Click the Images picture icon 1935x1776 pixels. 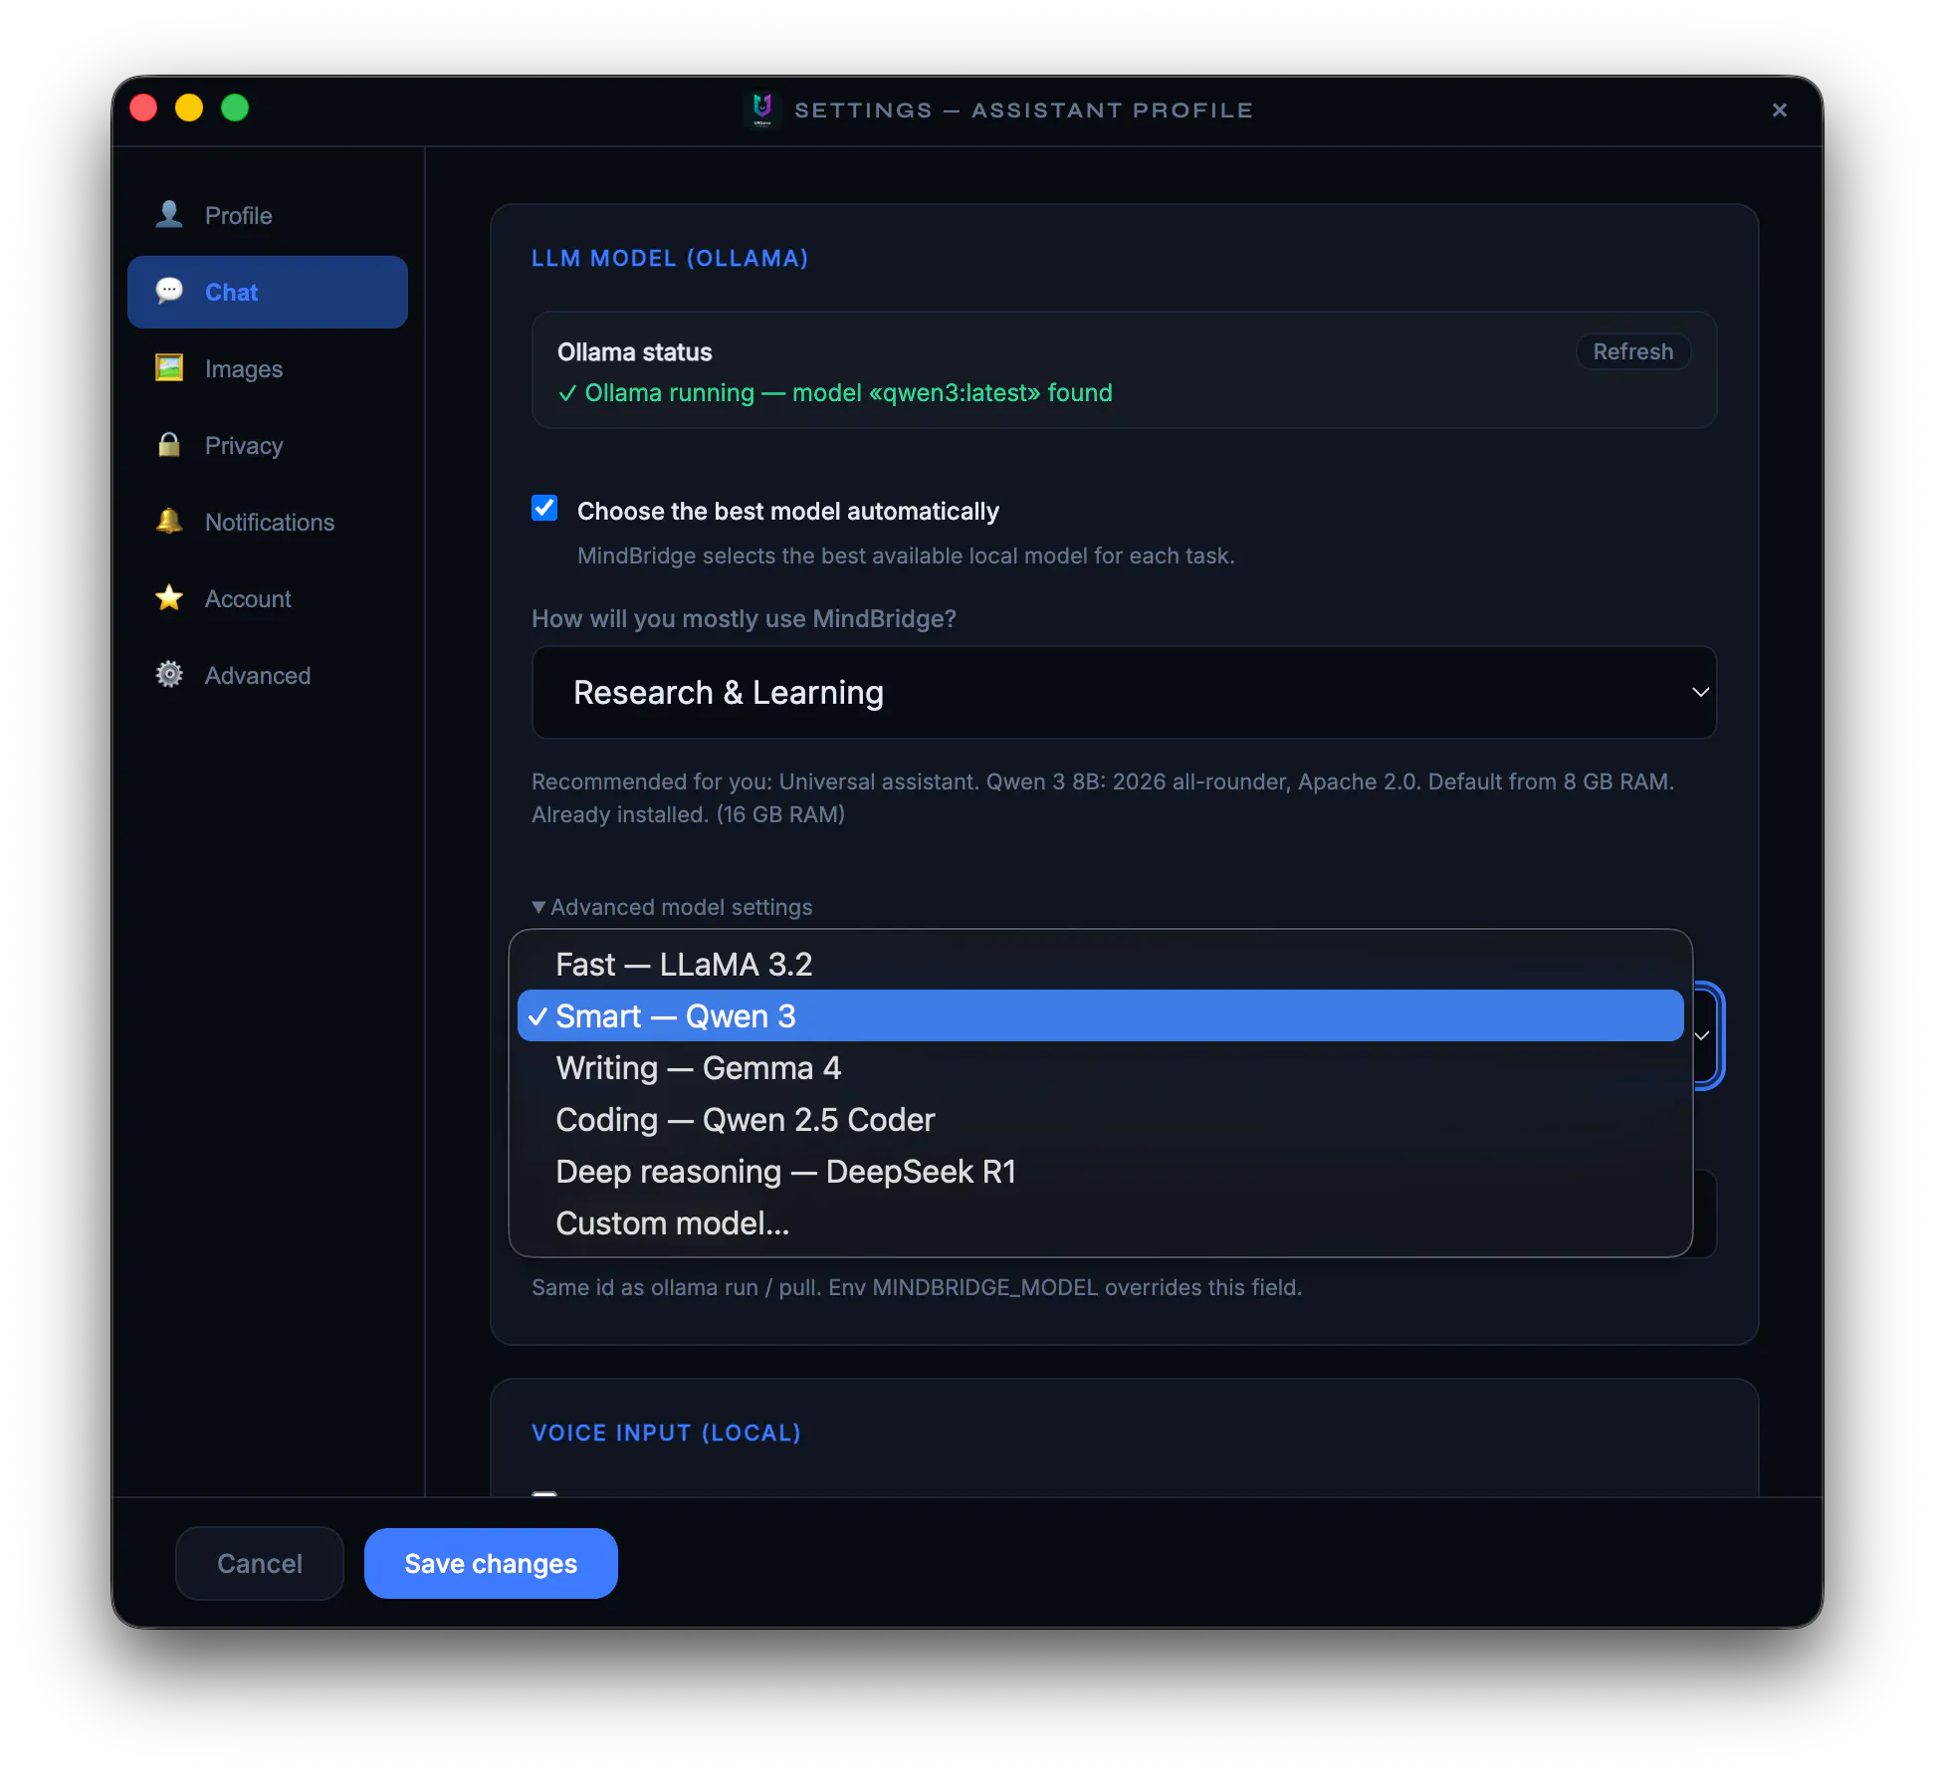coord(169,368)
